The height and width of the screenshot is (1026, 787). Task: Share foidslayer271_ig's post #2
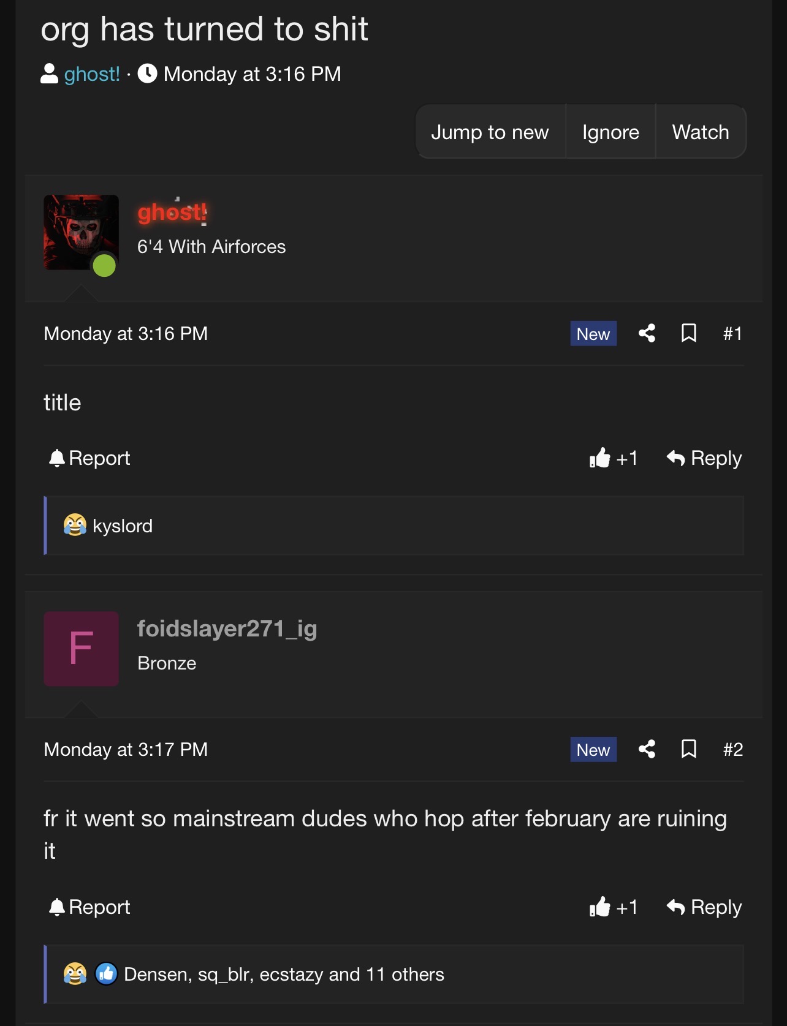pyautogui.click(x=647, y=749)
